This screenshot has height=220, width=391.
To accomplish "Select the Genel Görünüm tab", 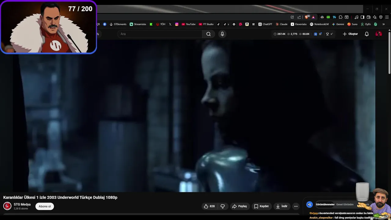I will (345, 204).
